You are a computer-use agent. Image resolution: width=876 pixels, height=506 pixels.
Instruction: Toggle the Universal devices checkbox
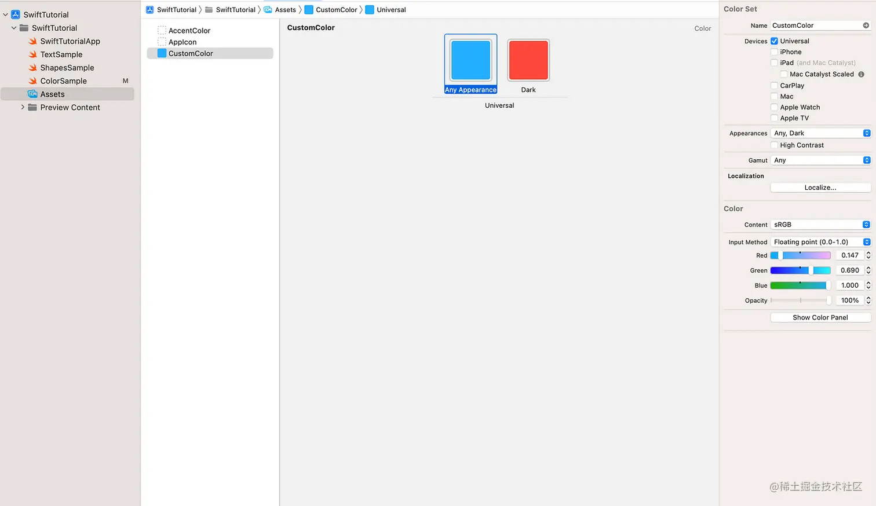[x=775, y=41]
